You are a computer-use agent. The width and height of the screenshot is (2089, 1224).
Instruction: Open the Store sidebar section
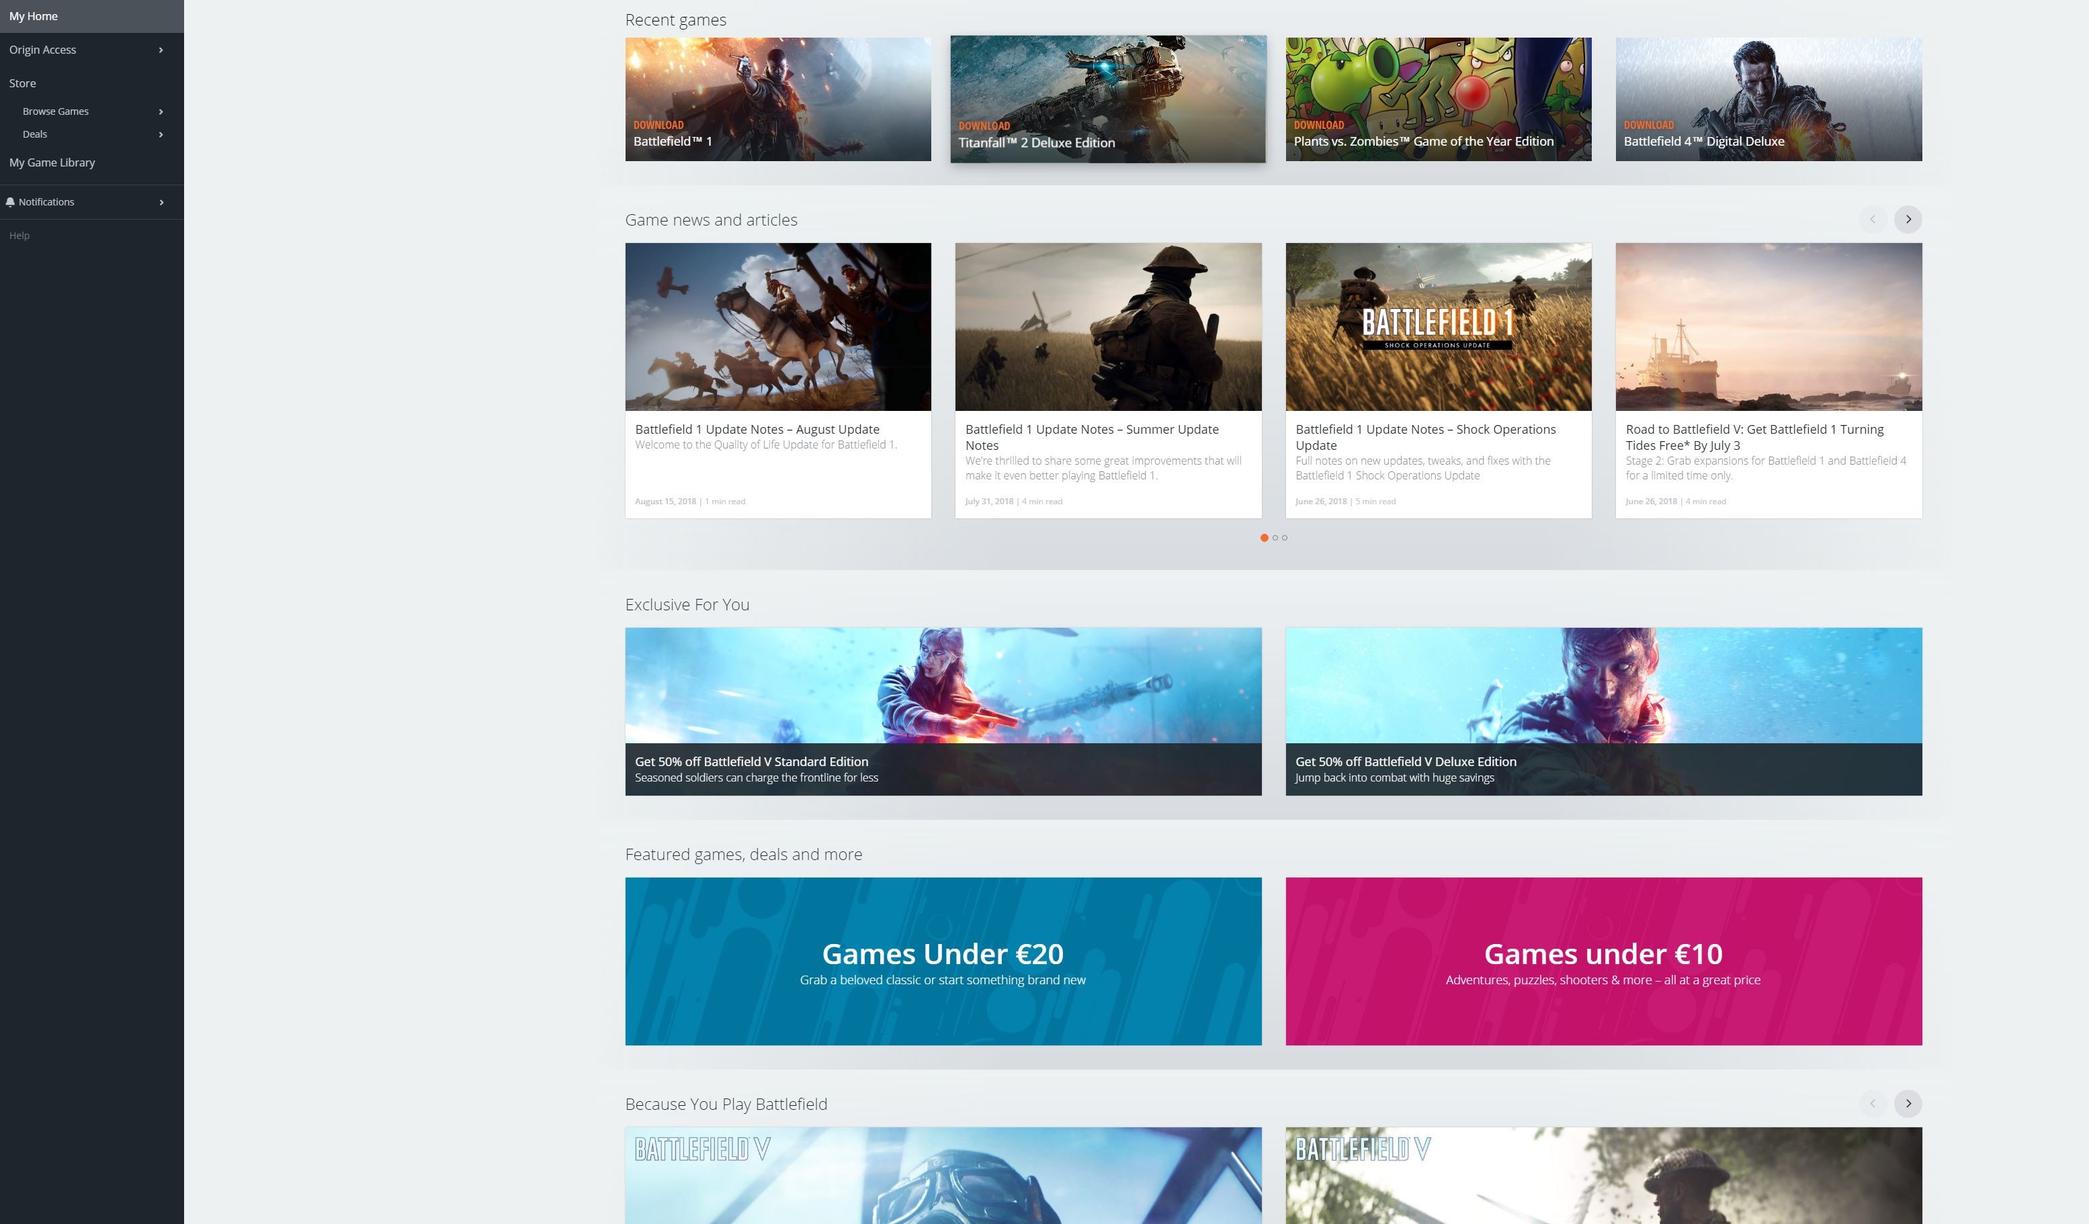point(22,83)
